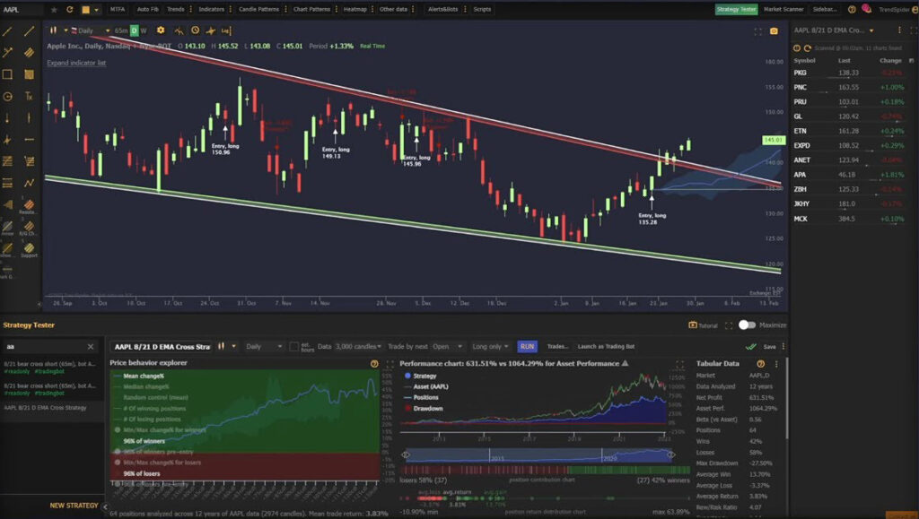This screenshot has width=919, height=519.
Task: Save the strategy
Action: (x=769, y=347)
